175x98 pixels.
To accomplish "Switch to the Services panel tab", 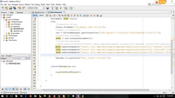I will [x=20, y=13].
